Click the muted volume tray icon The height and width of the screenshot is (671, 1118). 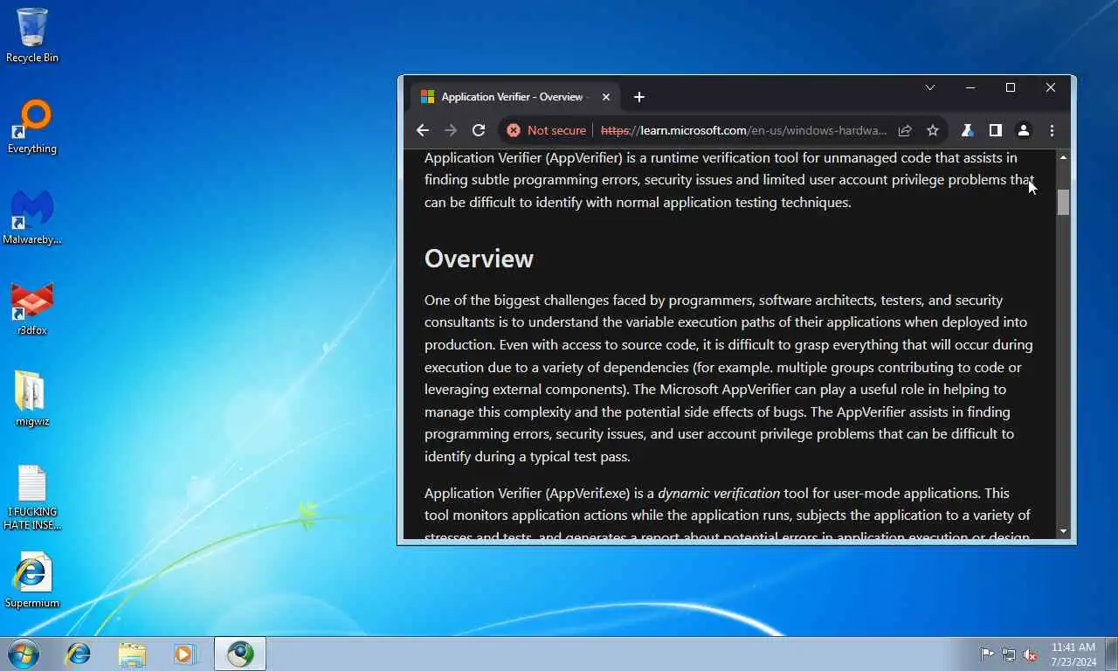point(1031,654)
